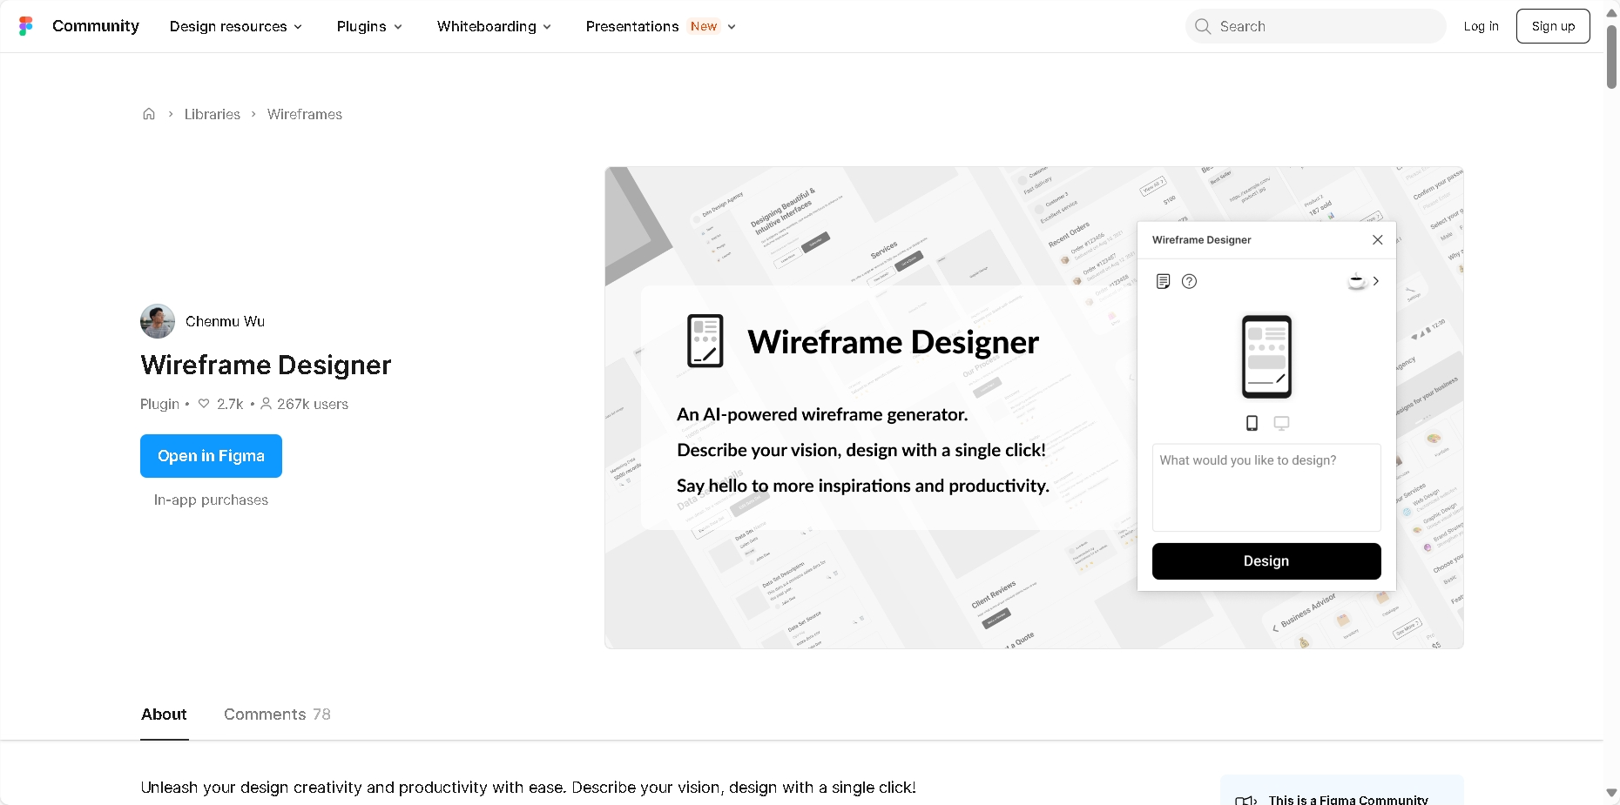Select the desktop monitor icon

tap(1281, 423)
